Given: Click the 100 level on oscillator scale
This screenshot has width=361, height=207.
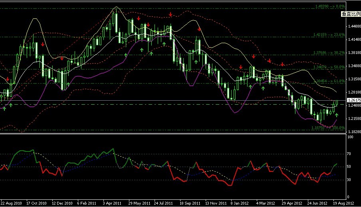Looking at the screenshot, I should click(x=350, y=137).
